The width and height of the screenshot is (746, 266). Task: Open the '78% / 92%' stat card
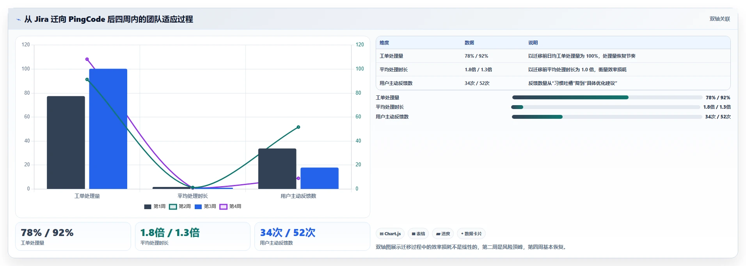point(73,236)
